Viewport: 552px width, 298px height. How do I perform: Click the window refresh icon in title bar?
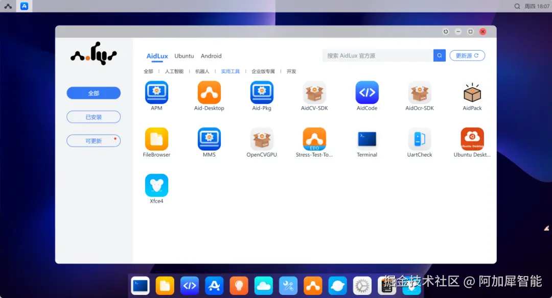pos(446,32)
